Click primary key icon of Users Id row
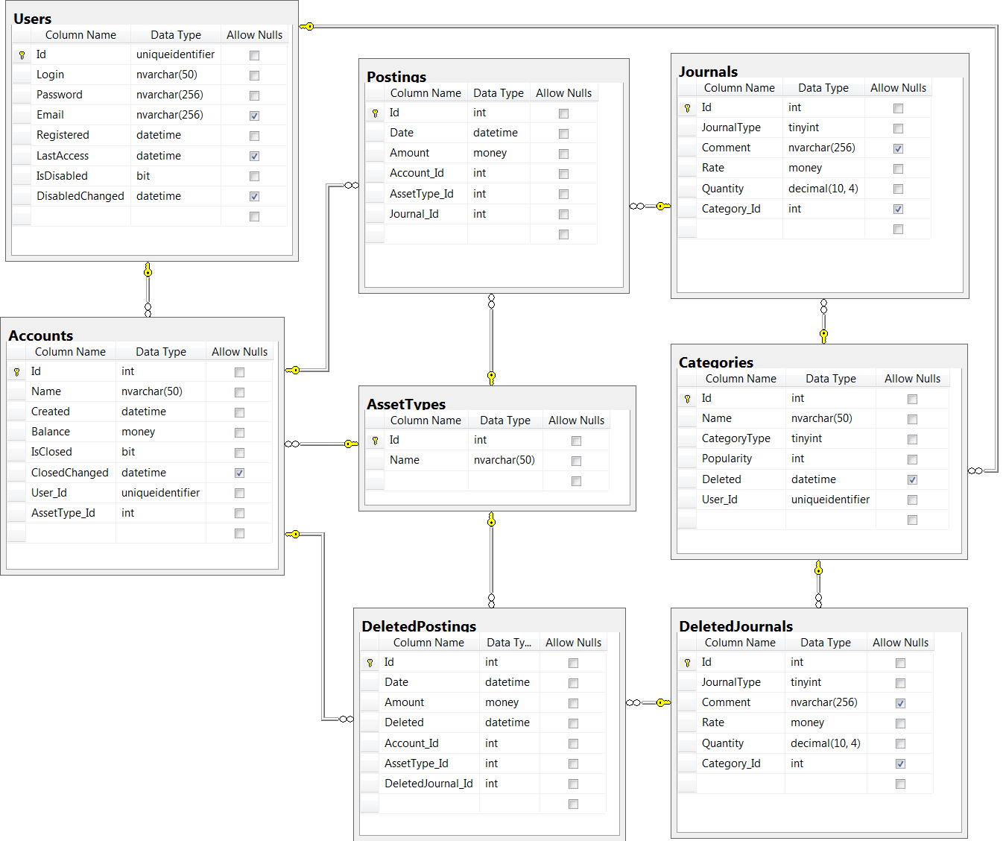This screenshot has width=1006, height=841. coord(22,55)
